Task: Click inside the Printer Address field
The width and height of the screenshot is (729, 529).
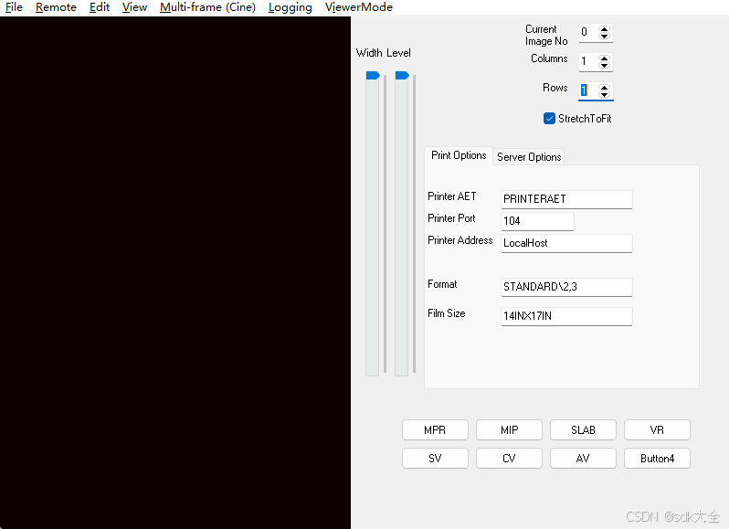Action: pyautogui.click(x=566, y=243)
